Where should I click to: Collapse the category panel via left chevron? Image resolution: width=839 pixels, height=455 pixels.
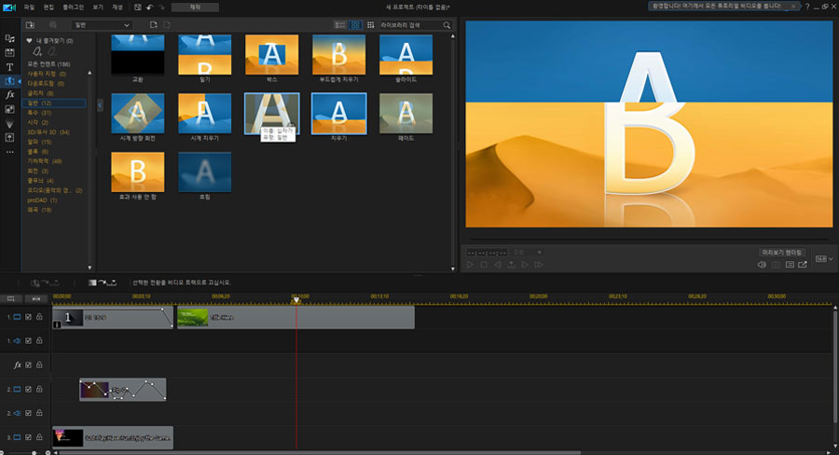(x=100, y=105)
